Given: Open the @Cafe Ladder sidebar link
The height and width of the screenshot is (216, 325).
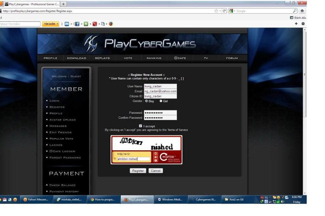Looking at the screenshot, I should (x=62, y=151).
